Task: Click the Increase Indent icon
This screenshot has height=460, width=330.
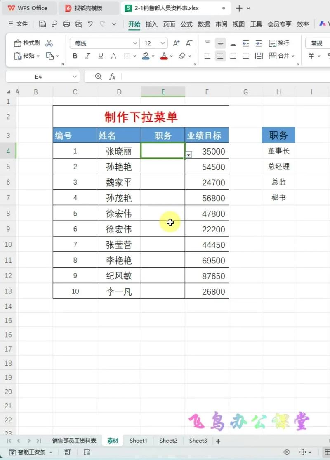Action: coord(259,43)
